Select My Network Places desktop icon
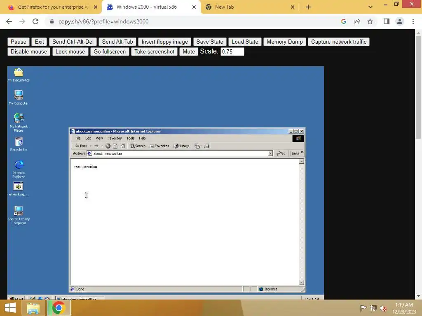This screenshot has width=422, height=316. 19,122
